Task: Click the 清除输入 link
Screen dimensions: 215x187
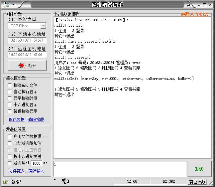Action: point(36,171)
